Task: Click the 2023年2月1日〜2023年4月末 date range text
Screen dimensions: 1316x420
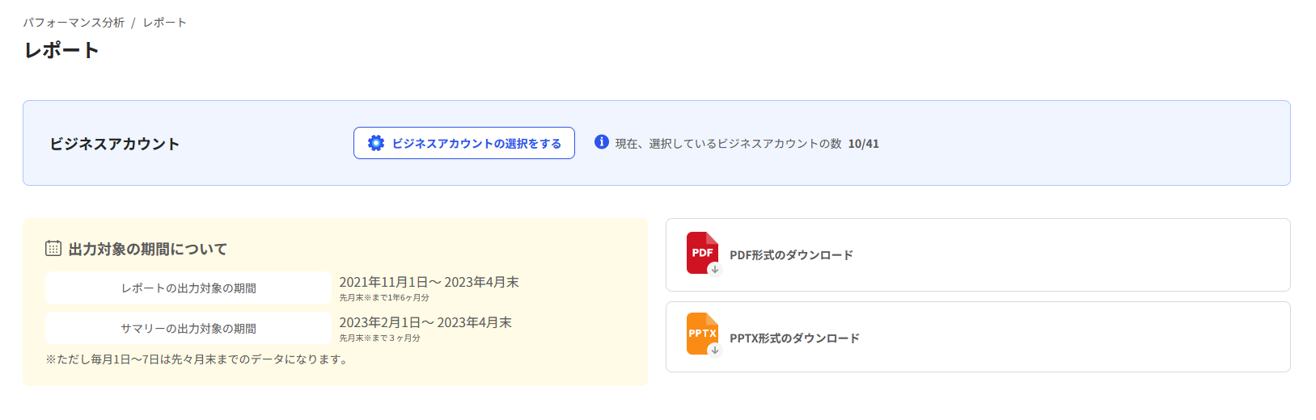Action: click(x=425, y=322)
